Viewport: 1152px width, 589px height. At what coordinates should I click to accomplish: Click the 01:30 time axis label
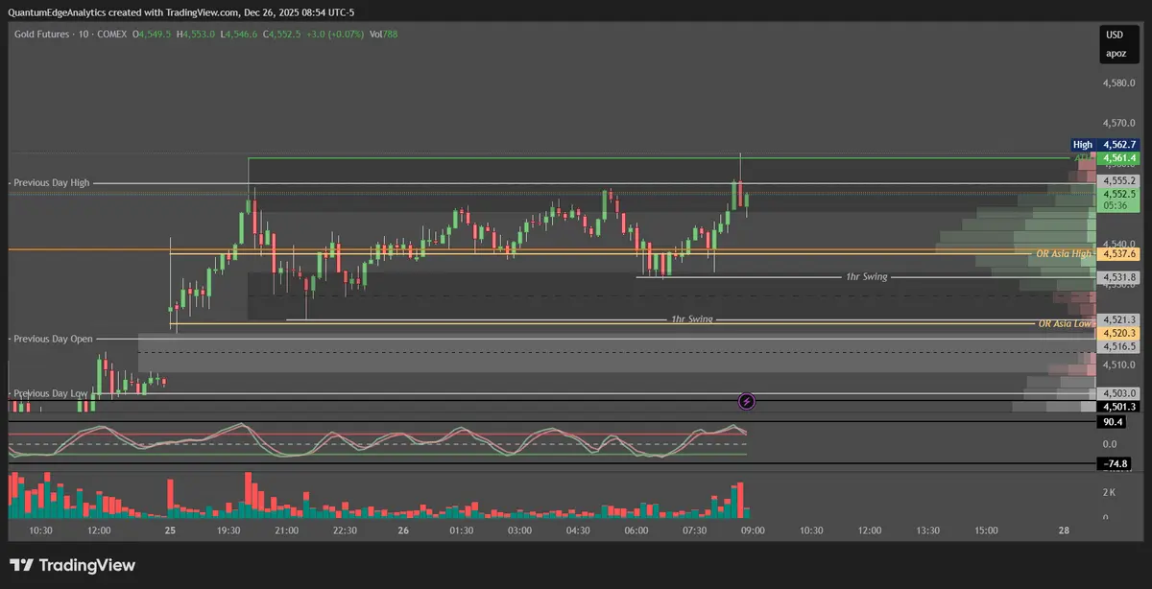(462, 530)
